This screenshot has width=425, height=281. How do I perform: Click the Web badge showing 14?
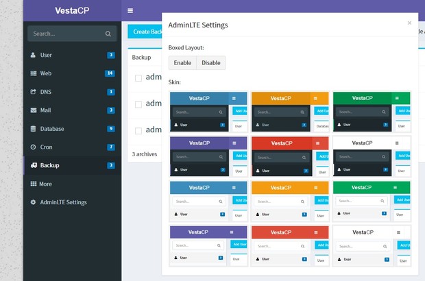110,73
